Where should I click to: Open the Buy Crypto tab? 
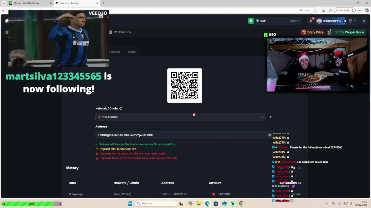pyautogui.click(x=114, y=52)
